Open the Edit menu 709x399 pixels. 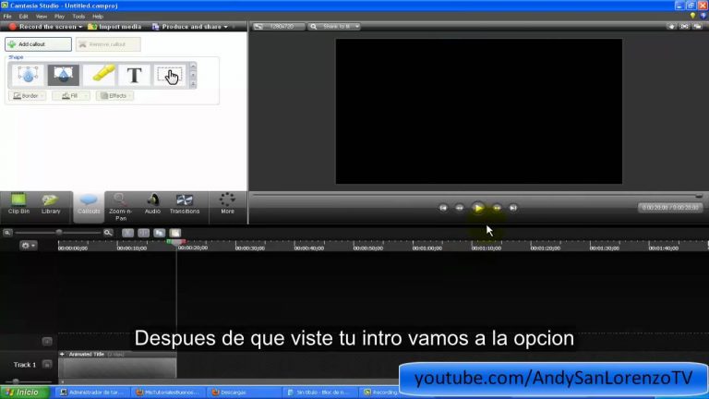[23, 17]
